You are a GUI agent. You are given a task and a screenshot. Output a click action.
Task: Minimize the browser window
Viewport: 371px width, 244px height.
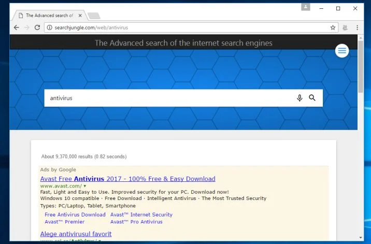[x=321, y=8]
